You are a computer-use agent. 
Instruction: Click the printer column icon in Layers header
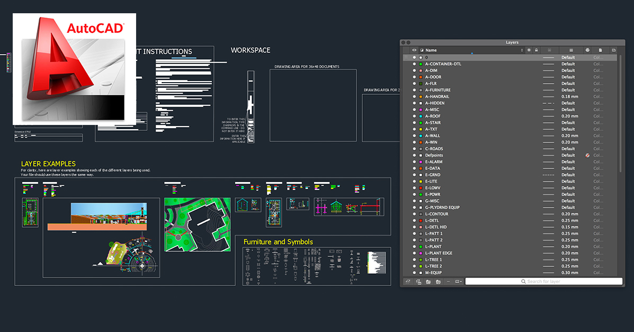[x=587, y=50]
